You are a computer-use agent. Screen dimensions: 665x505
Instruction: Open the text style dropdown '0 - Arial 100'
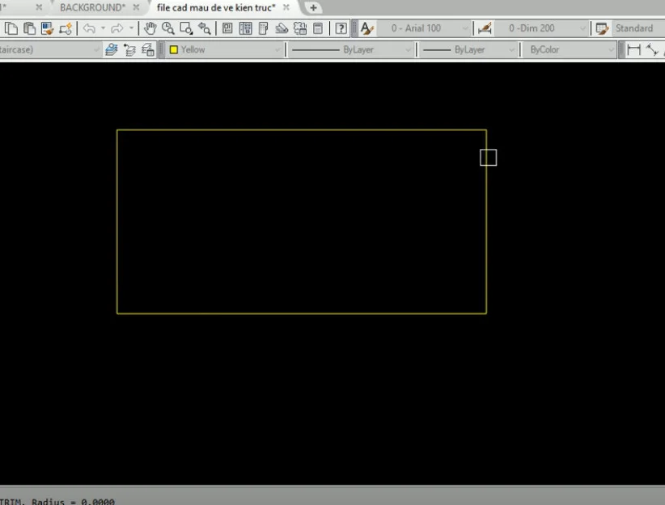point(423,28)
